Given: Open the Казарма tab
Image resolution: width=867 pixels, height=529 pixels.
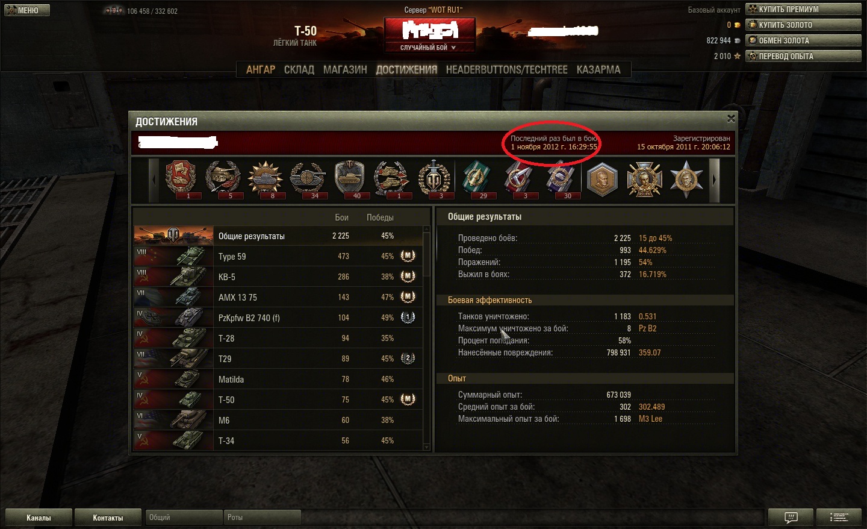Looking at the screenshot, I should (598, 70).
